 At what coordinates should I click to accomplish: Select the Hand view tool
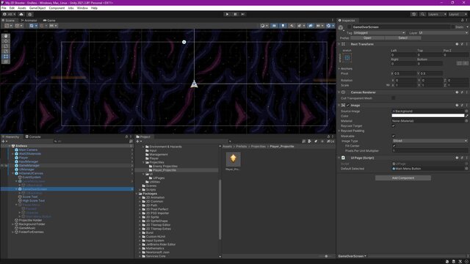(x=6, y=36)
